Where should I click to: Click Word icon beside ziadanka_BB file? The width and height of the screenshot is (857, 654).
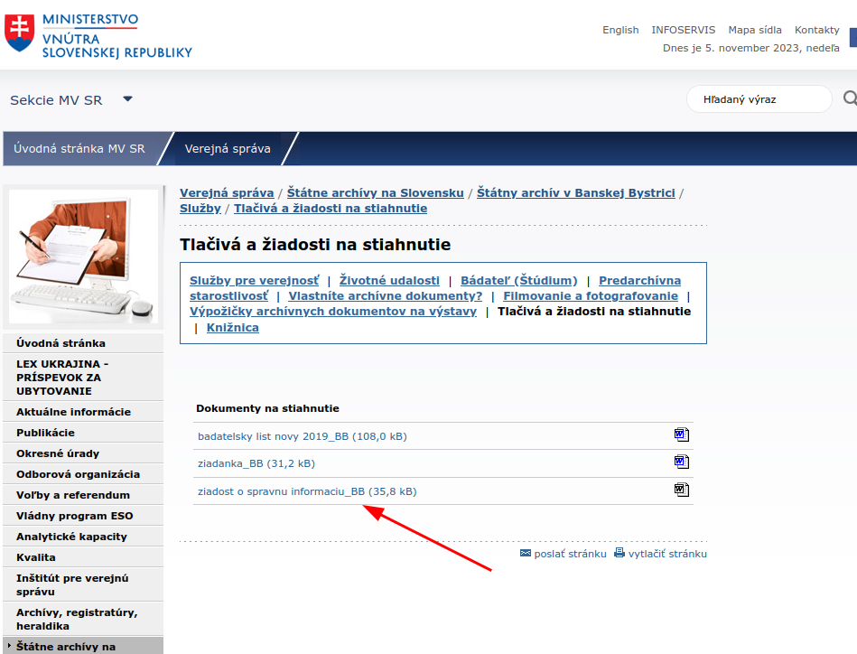[x=681, y=462]
